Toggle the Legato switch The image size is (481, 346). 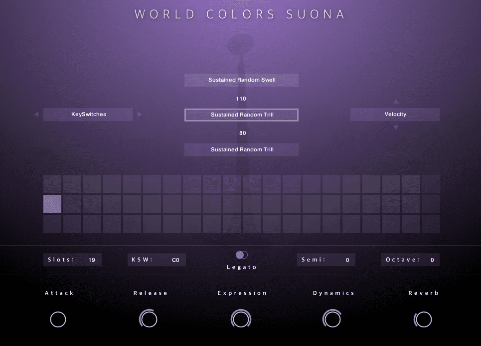[242, 255]
